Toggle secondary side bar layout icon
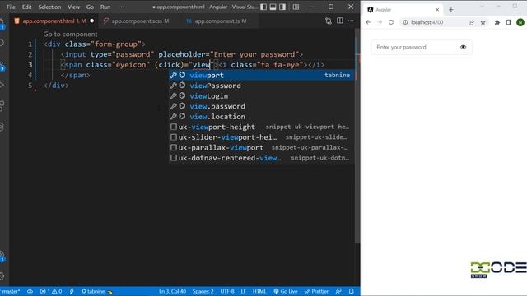Screen dimensions: 527x296 282,7
